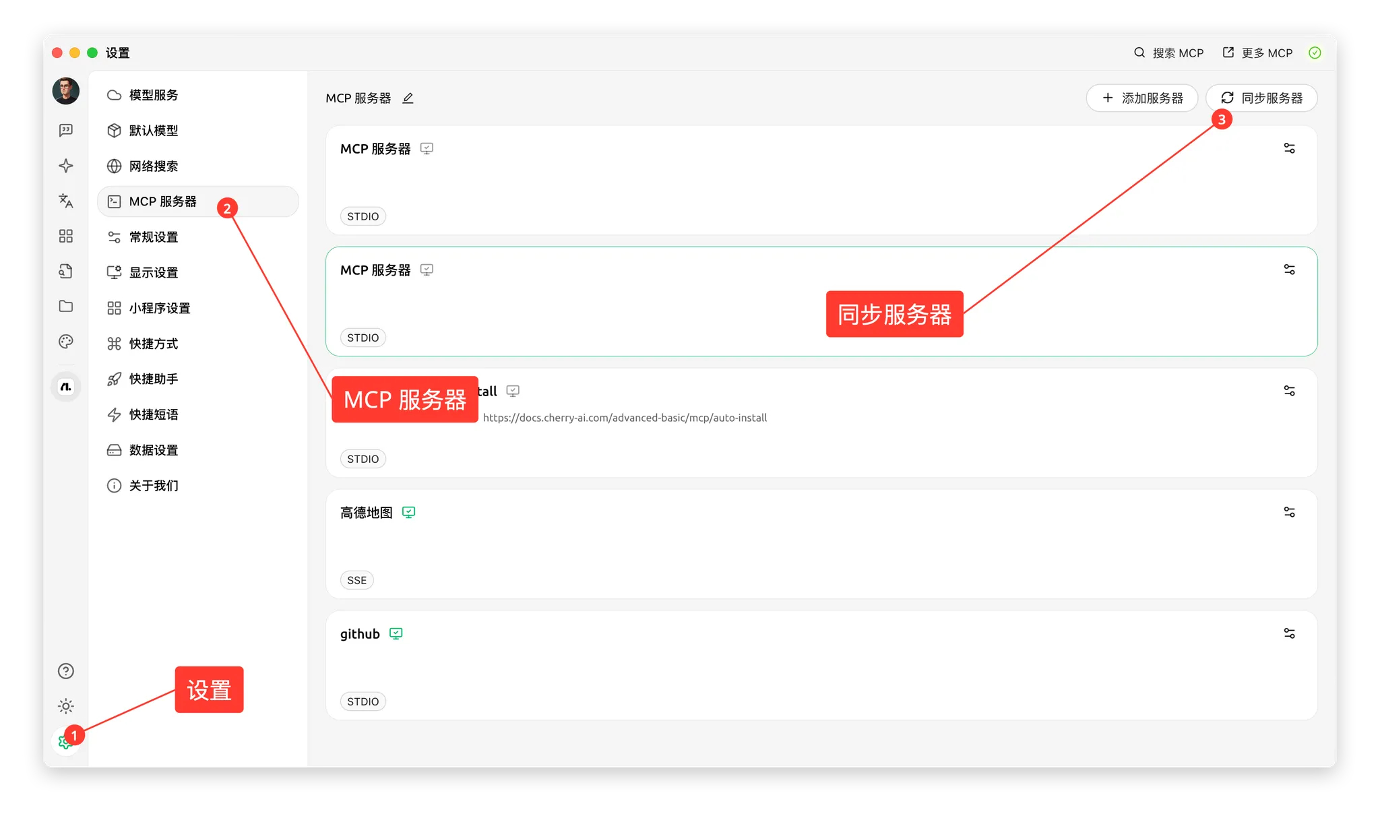The width and height of the screenshot is (1380, 820).
Task: Click the green status check icon top right
Action: 1315,53
